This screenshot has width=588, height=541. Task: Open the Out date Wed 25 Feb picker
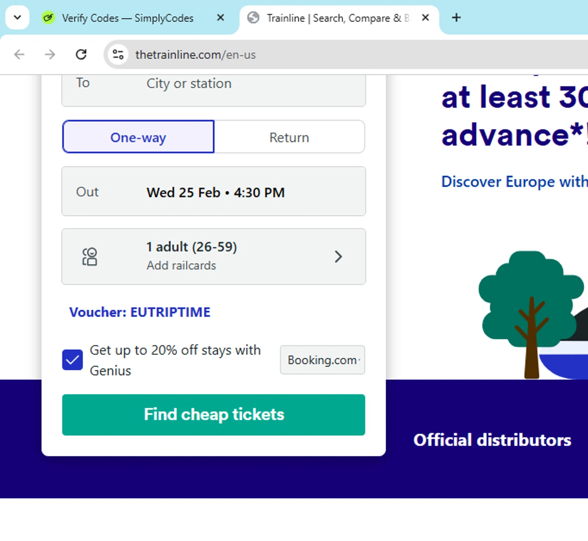tap(214, 192)
